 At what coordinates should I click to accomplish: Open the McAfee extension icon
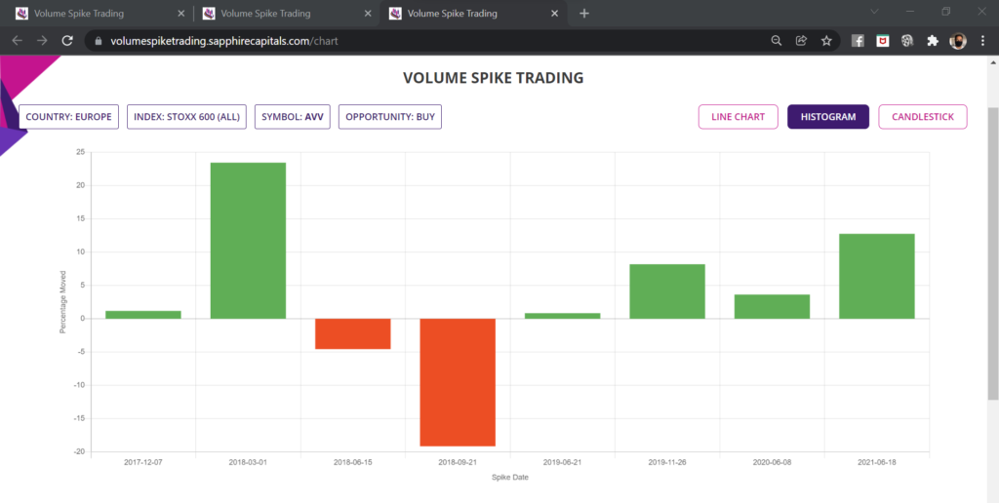[882, 41]
